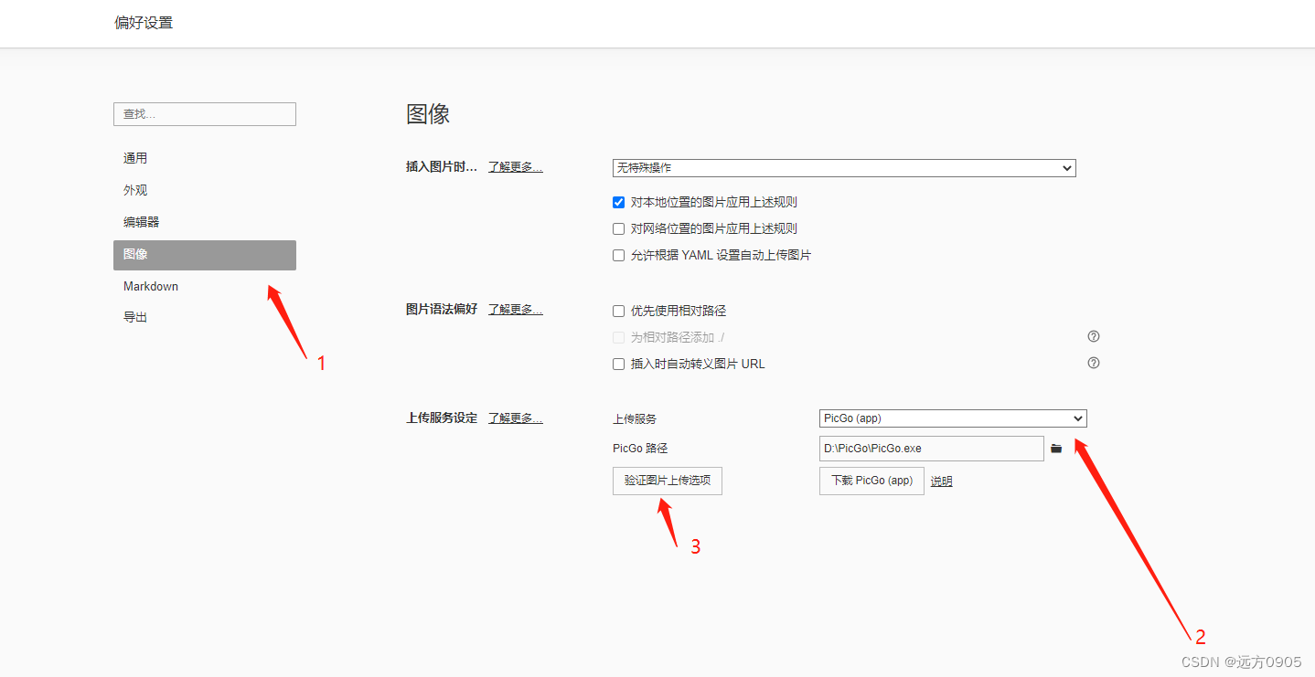1315x677 pixels.
Task: Open 了解更多 link beside 图片语法偏好
Action: (x=516, y=309)
